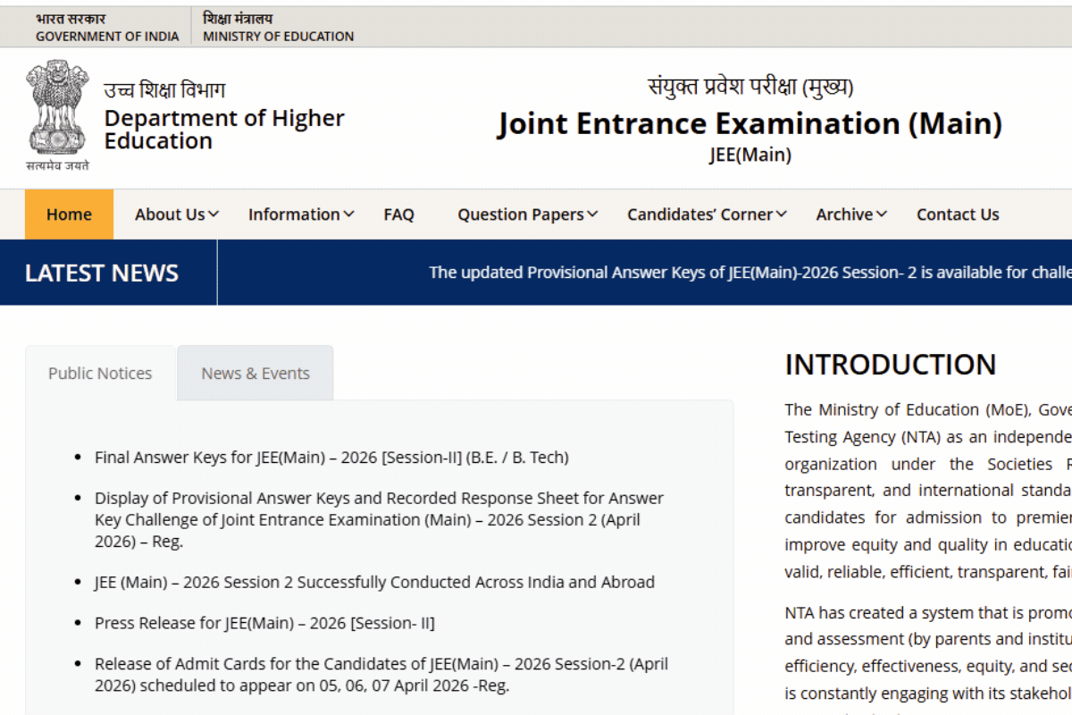Open the FAQ page

(398, 214)
